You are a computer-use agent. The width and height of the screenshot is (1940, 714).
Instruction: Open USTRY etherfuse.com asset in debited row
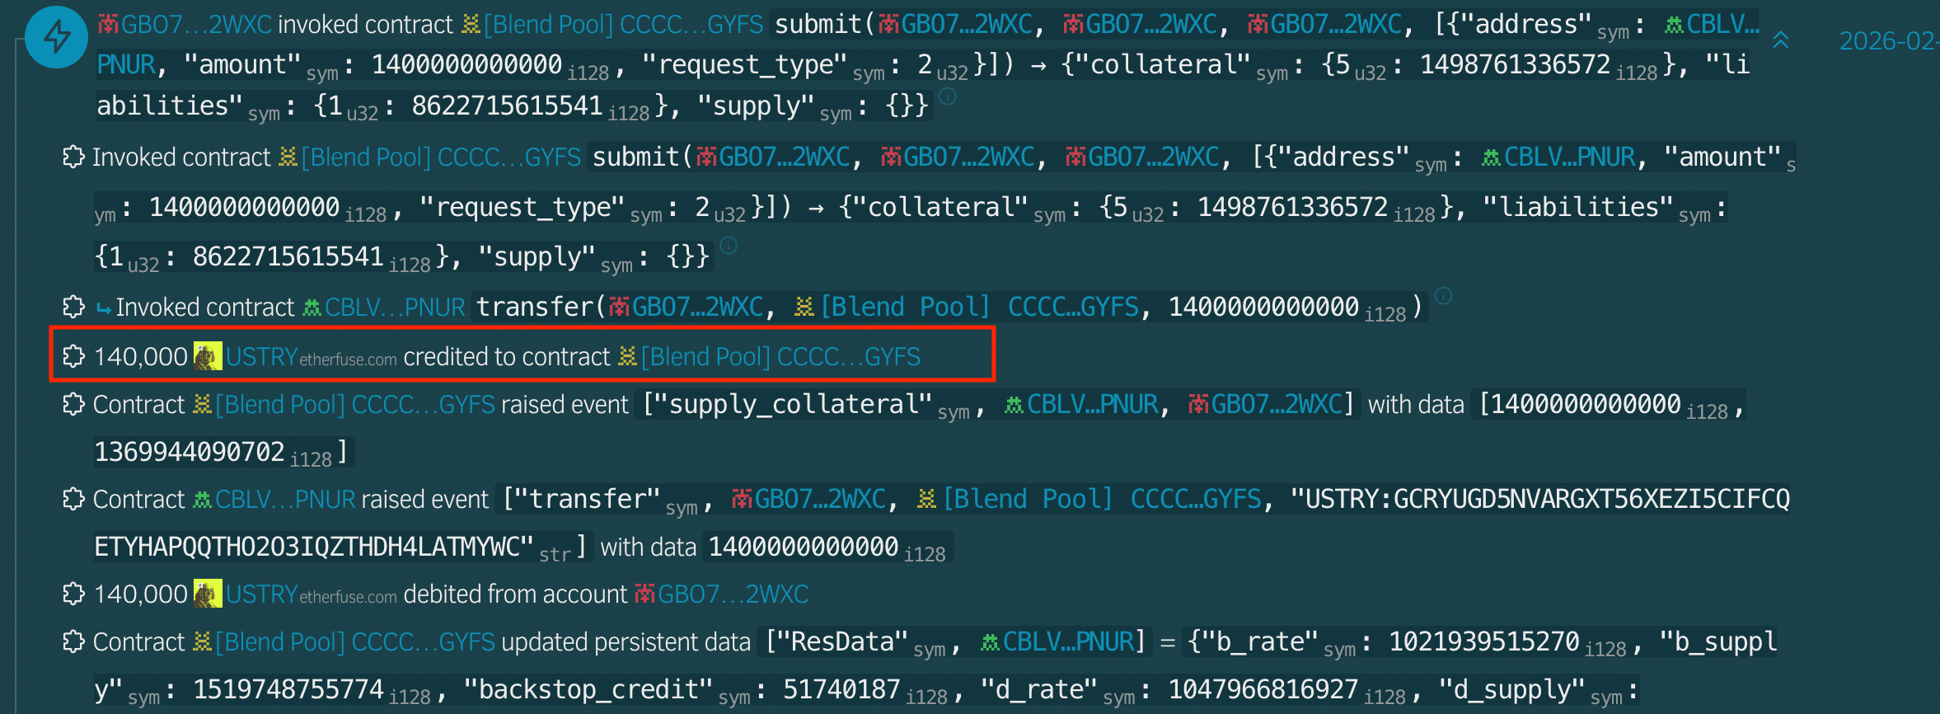pyautogui.click(x=311, y=594)
